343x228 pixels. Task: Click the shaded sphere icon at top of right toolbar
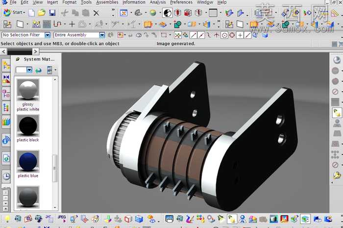pyautogui.click(x=337, y=60)
